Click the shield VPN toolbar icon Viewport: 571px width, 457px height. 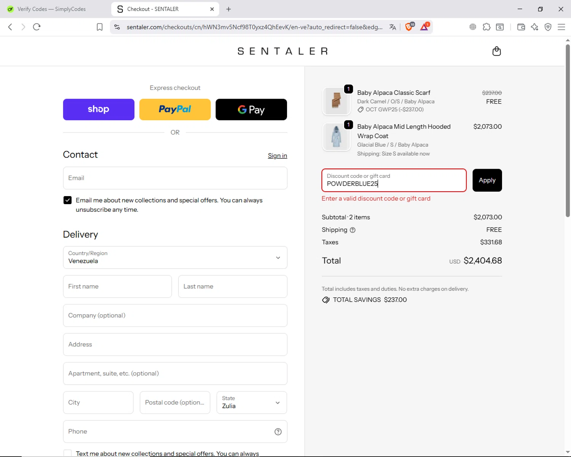pyautogui.click(x=548, y=27)
